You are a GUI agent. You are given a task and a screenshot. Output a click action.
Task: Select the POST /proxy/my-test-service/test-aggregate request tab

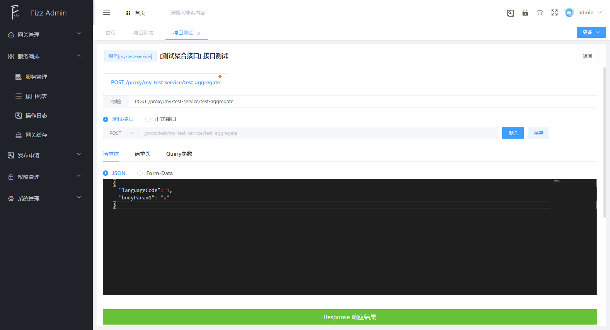165,82
